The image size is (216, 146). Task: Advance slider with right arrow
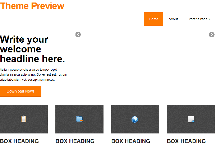tap(212, 34)
